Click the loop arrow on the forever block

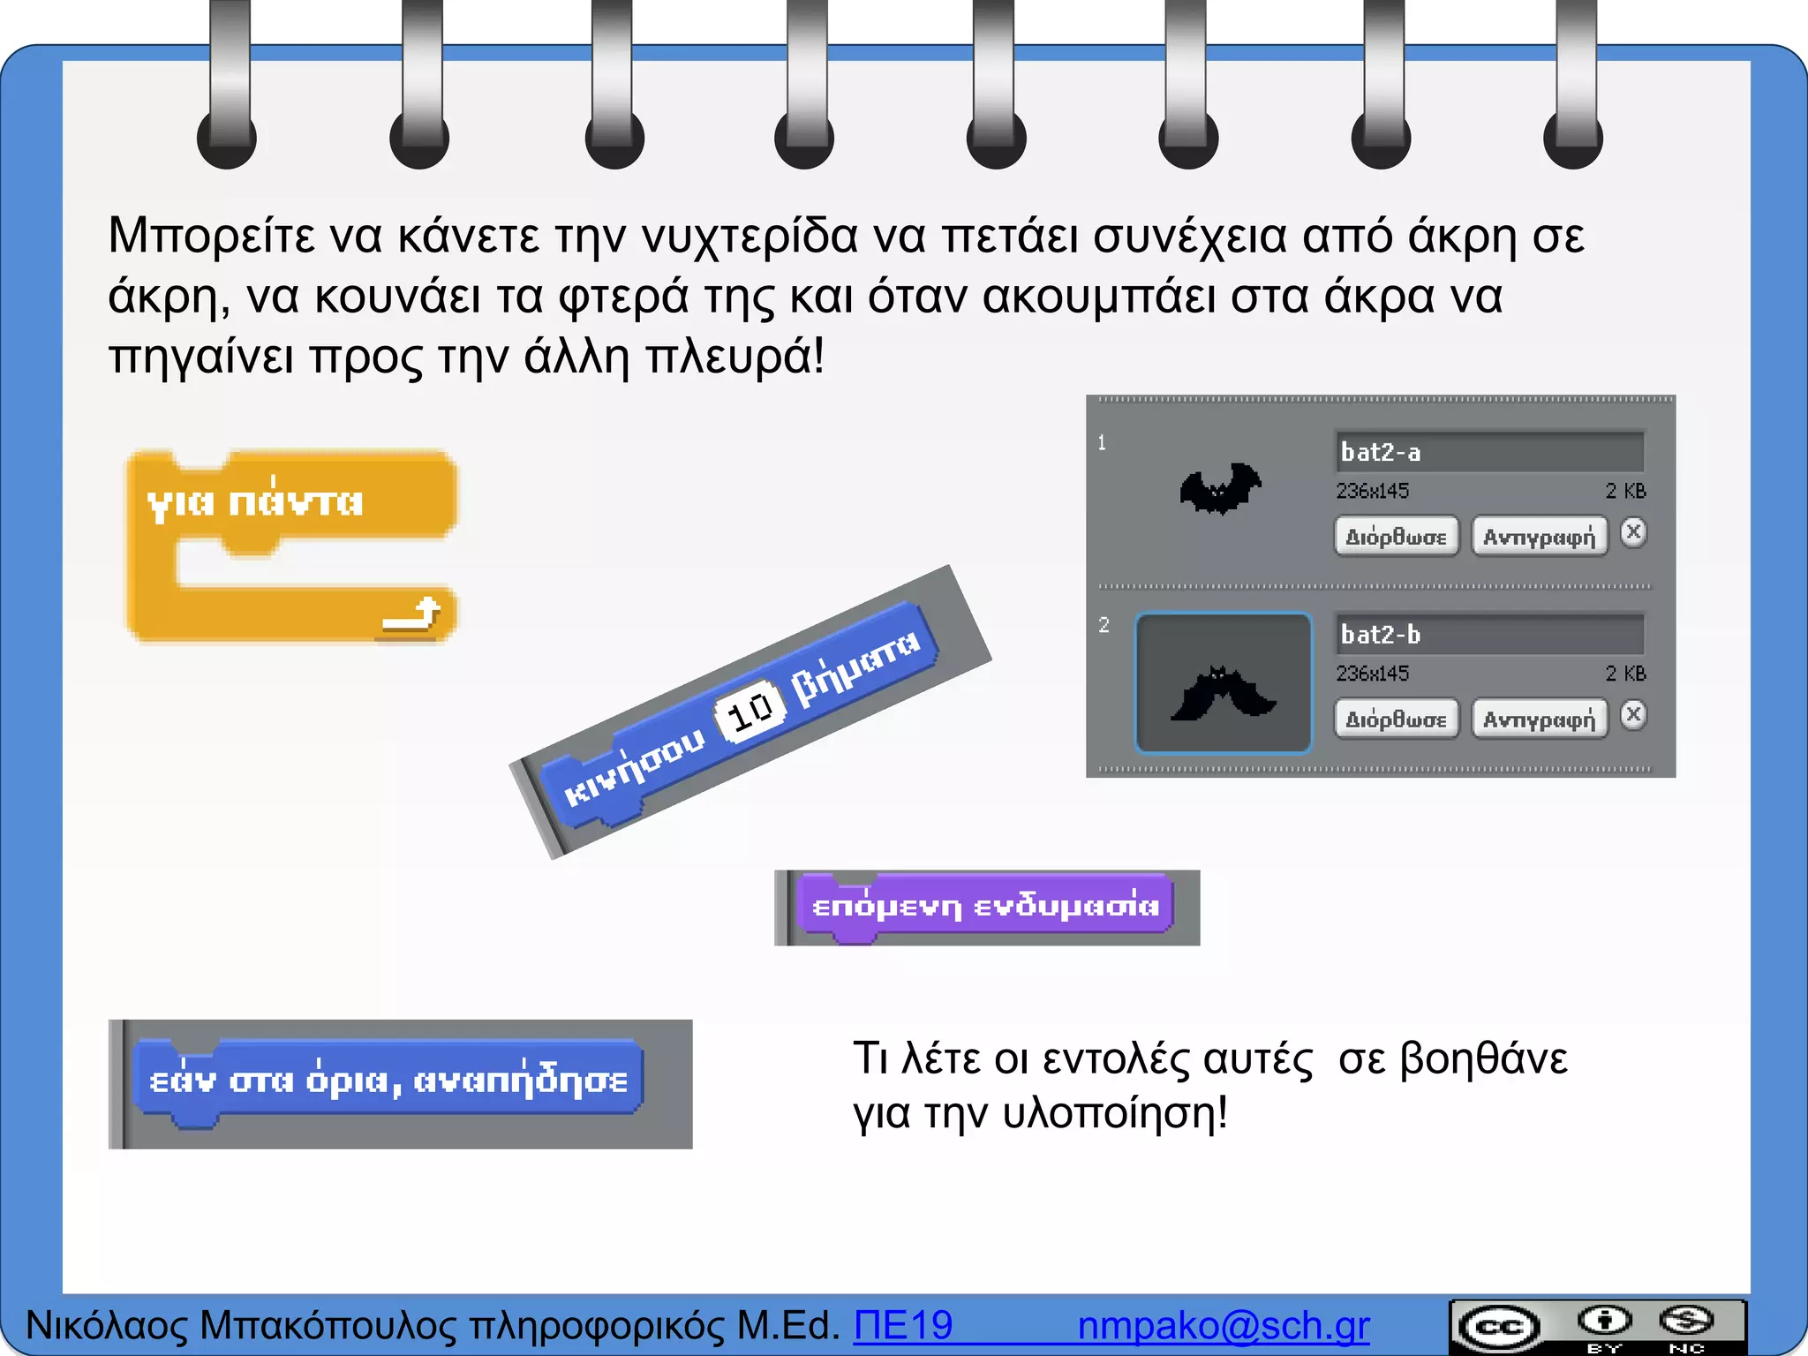pyautogui.click(x=412, y=615)
